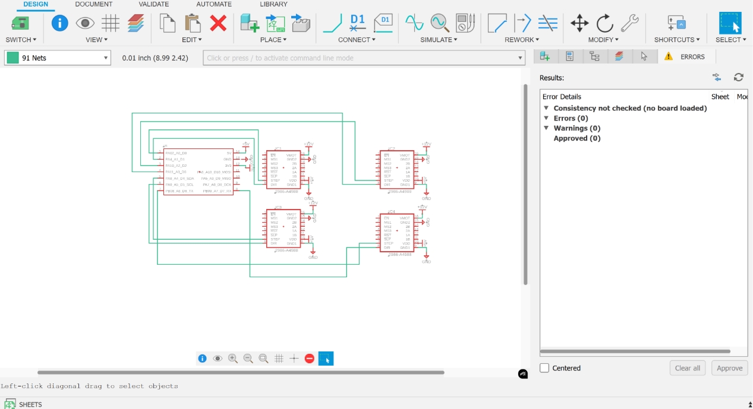Select the Place Component icon

[250, 23]
